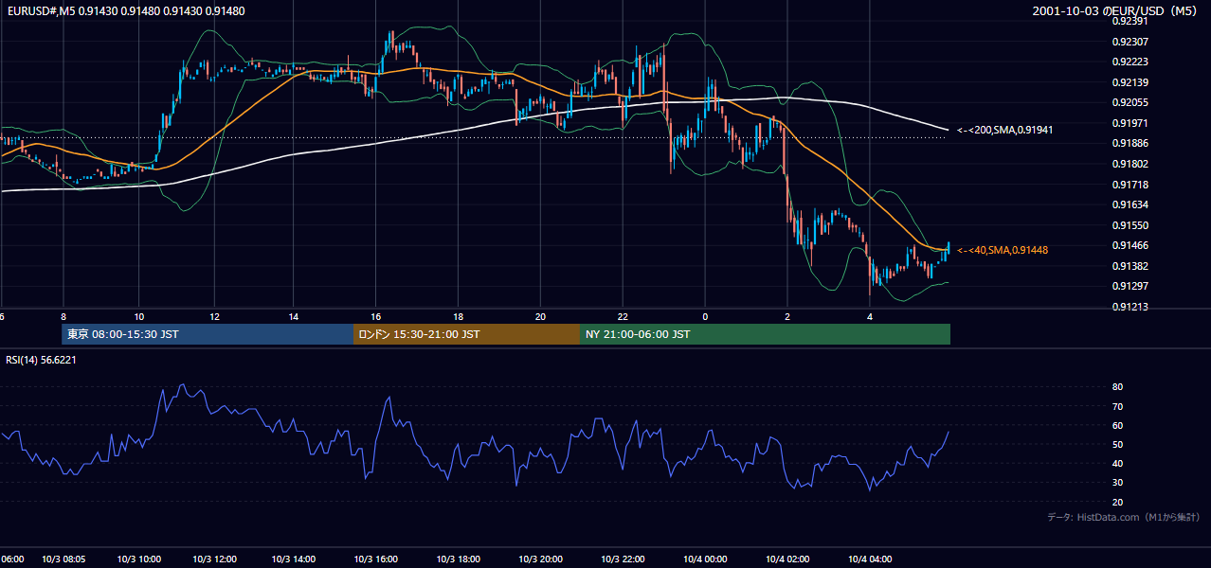This screenshot has width=1211, height=568.
Task: Click the time label 10/3 18:00
Action: click(x=458, y=559)
